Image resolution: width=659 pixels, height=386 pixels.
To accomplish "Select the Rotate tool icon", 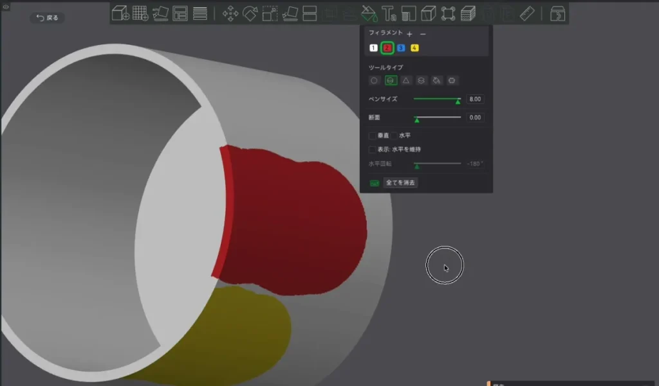I will [250, 13].
